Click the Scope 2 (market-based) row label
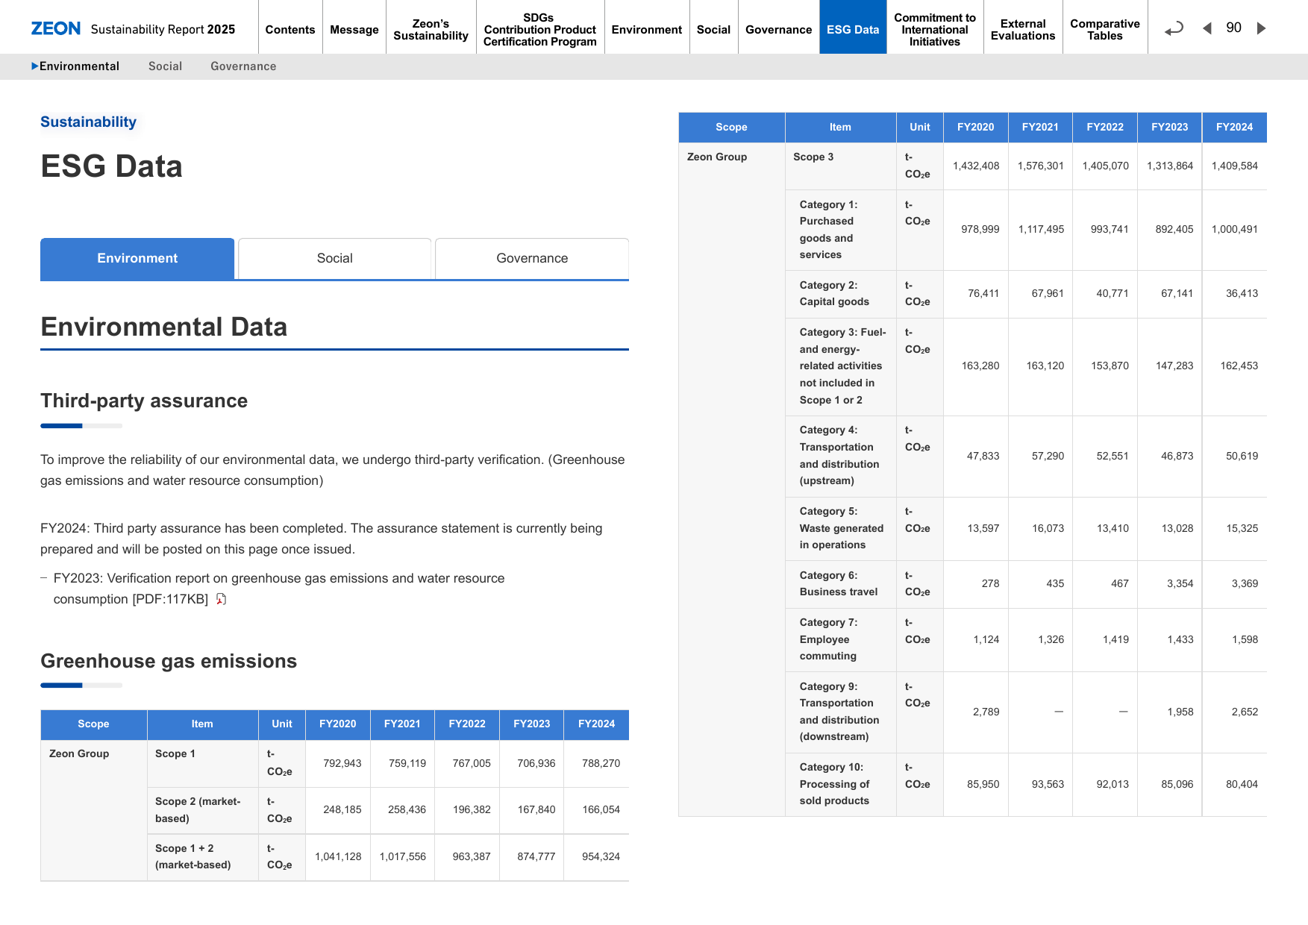Image resolution: width=1308 pixels, height=925 pixels. point(198,810)
